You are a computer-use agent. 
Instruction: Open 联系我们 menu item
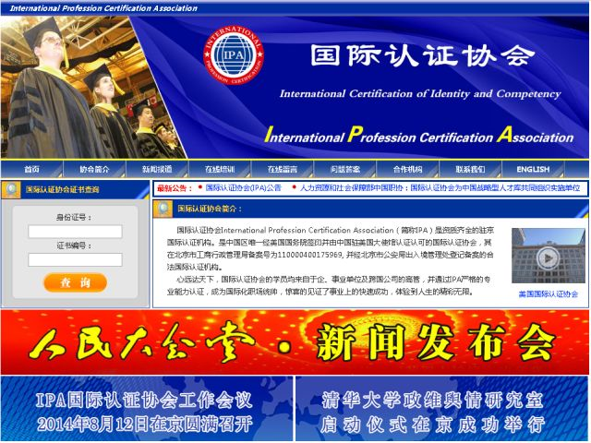(470, 169)
